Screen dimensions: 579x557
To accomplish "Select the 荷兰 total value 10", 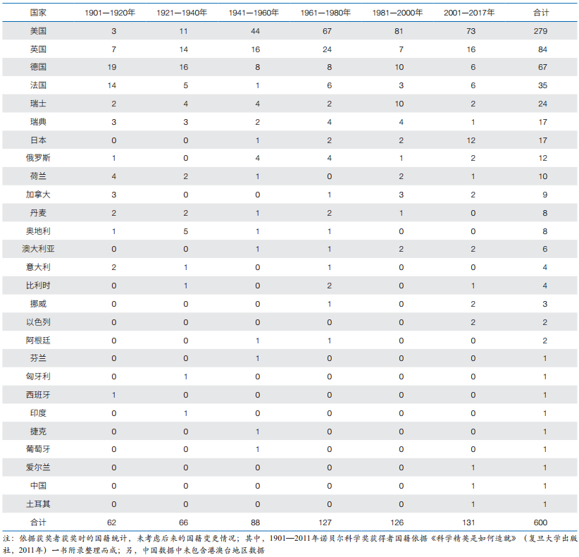I will 542,176.
